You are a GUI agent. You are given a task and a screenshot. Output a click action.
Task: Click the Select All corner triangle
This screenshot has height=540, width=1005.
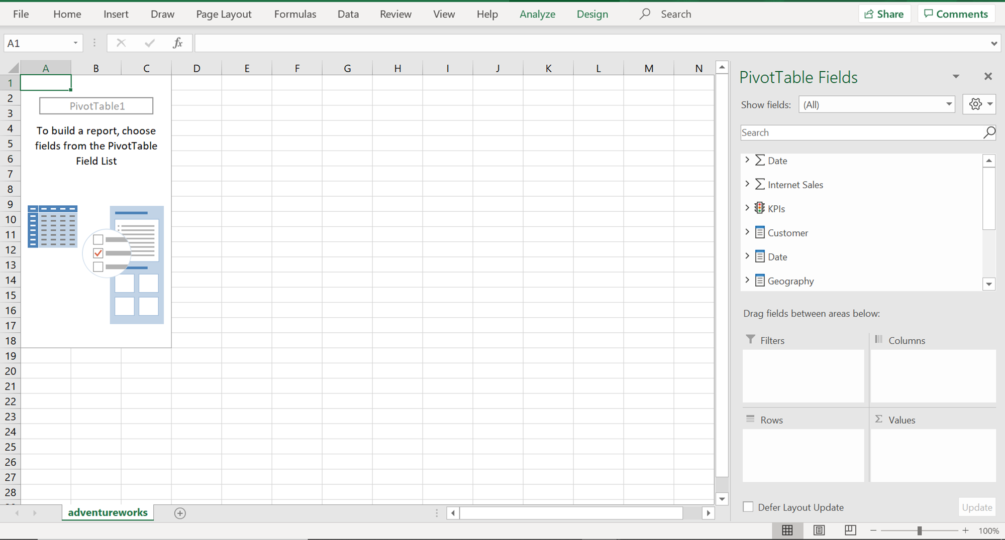coord(14,68)
